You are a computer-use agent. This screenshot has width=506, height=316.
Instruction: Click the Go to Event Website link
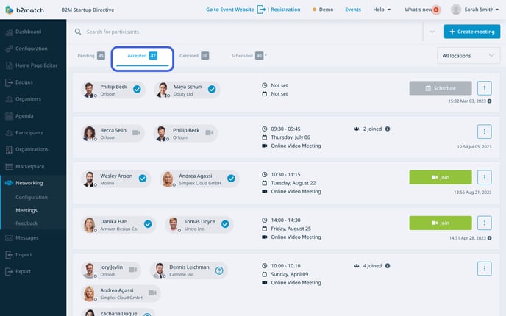click(229, 10)
